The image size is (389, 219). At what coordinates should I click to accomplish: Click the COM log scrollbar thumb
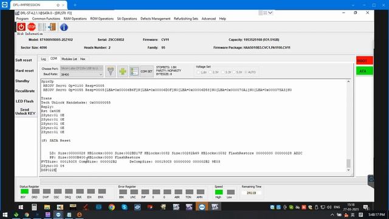348,163
